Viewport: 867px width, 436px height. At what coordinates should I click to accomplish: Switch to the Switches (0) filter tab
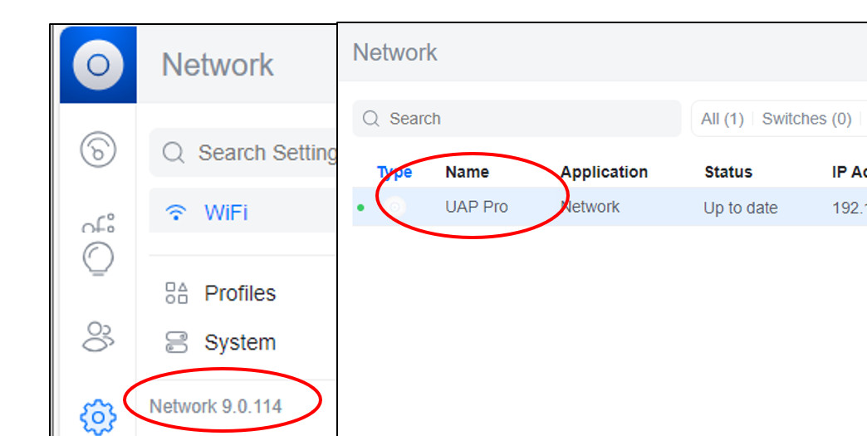[x=806, y=119]
